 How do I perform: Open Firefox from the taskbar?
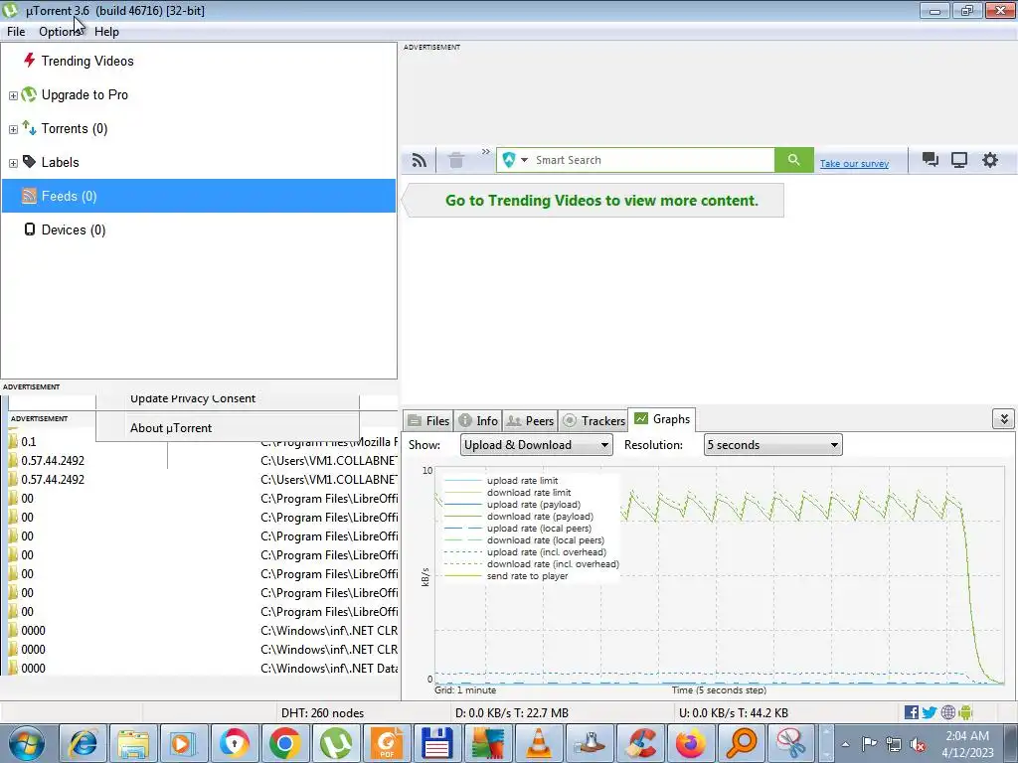click(690, 743)
